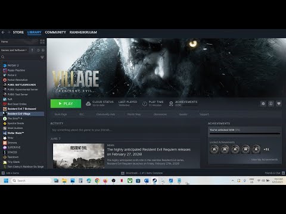Open the DLC tab
Image resolution: width=286 pixels, height=214 pixels.
click(82, 114)
